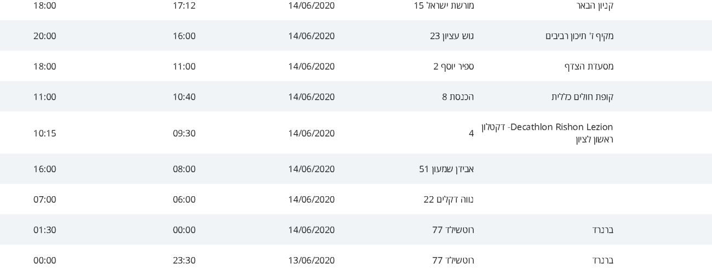Select the 10:40 time entry
This screenshot has width=712, height=268.
[184, 97]
